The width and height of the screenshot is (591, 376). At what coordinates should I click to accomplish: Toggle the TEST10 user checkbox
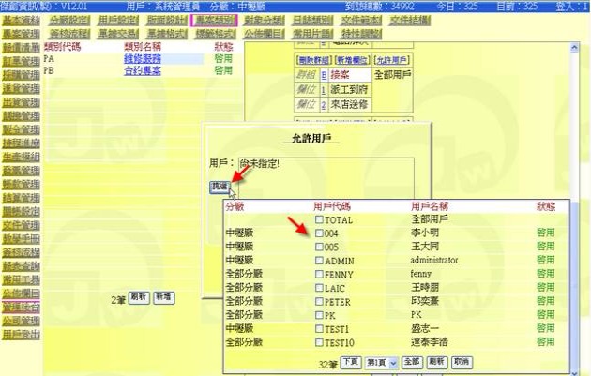(319, 343)
